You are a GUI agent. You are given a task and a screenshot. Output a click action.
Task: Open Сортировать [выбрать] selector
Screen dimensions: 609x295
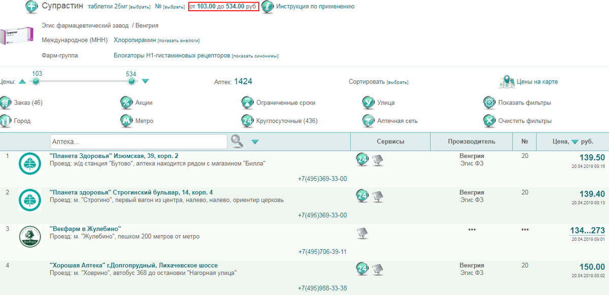tap(397, 82)
